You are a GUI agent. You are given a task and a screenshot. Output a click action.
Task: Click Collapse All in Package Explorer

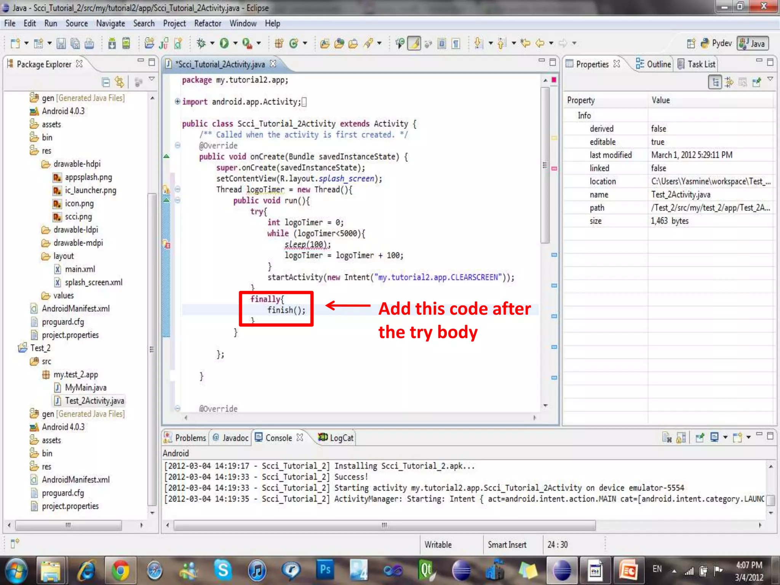[x=106, y=82]
